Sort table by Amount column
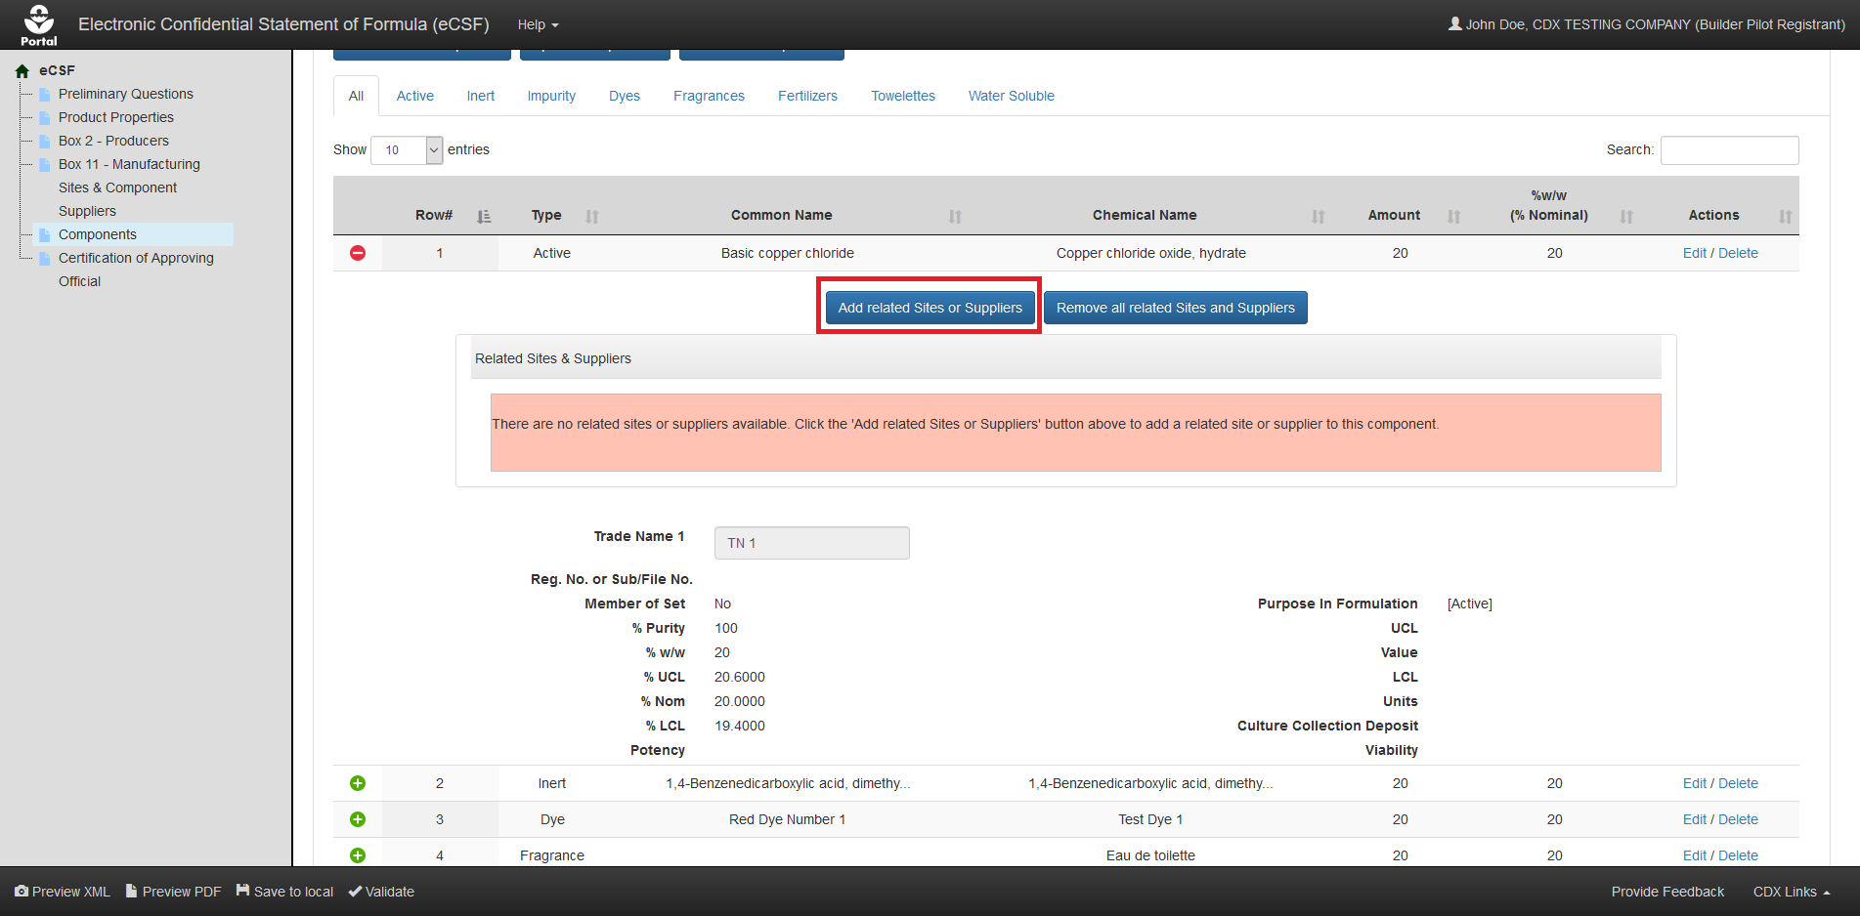The width and height of the screenshot is (1860, 916). tap(1454, 217)
